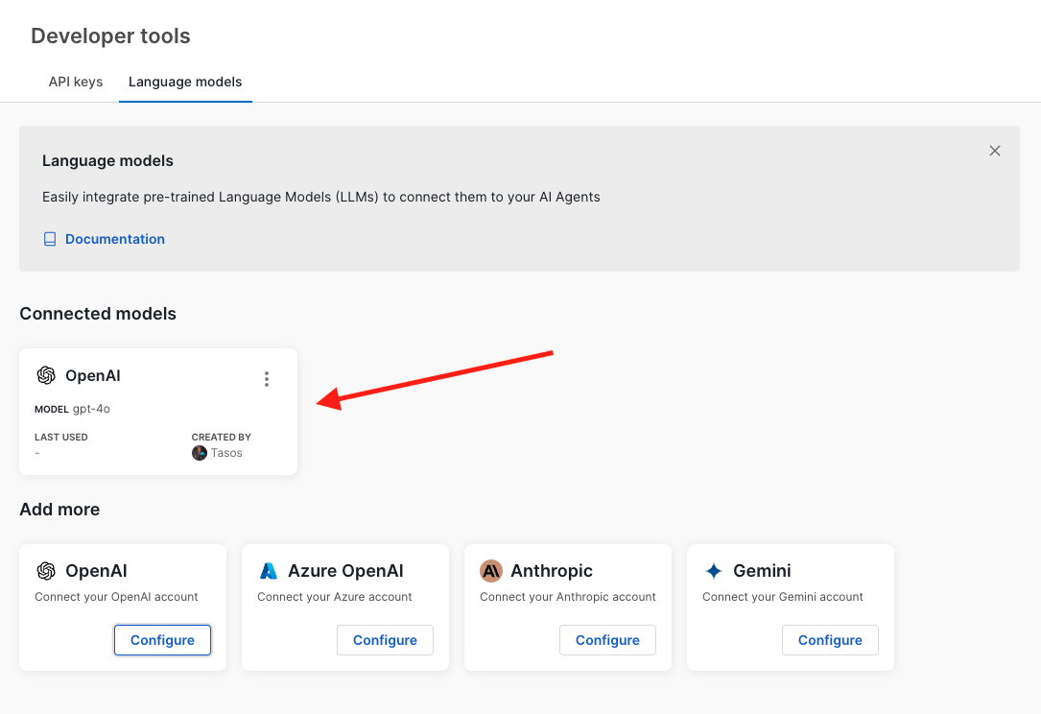Click Tasos's avatar in Created By
The image size is (1041, 714).
click(x=200, y=453)
